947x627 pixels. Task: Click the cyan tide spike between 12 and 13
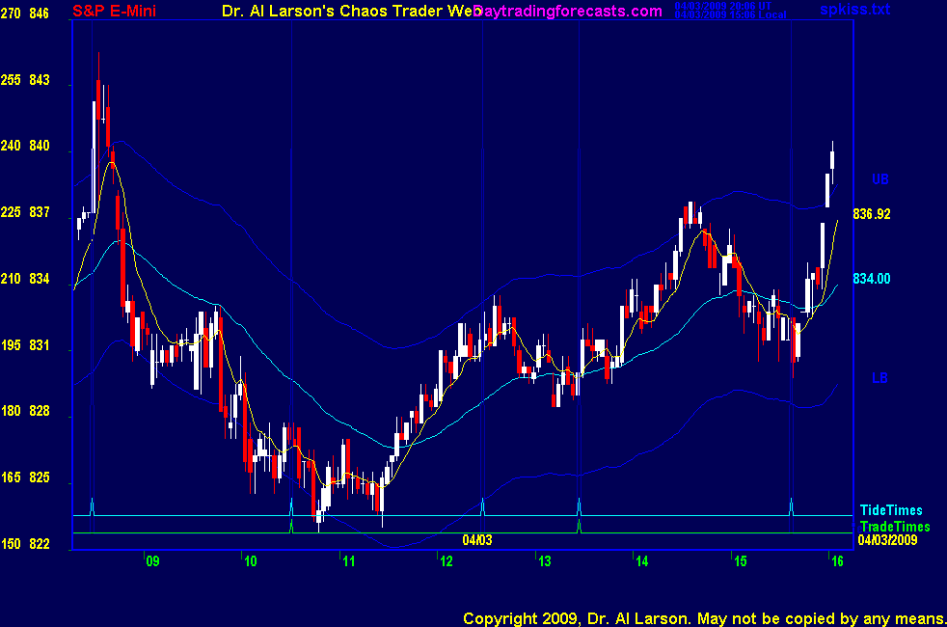(482, 505)
